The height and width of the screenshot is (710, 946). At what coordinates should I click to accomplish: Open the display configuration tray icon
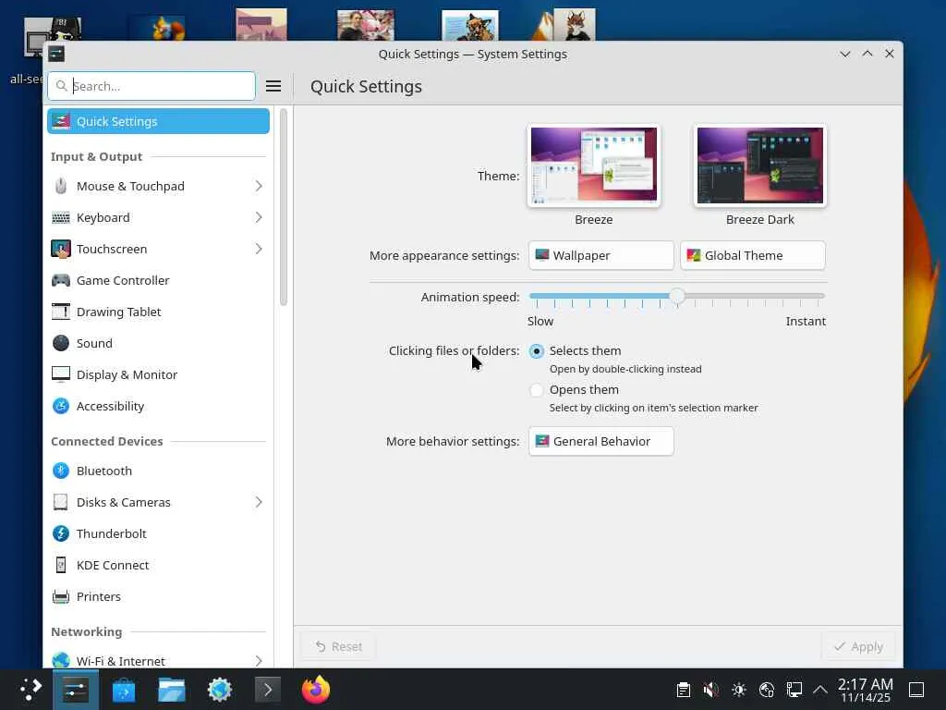[794, 689]
